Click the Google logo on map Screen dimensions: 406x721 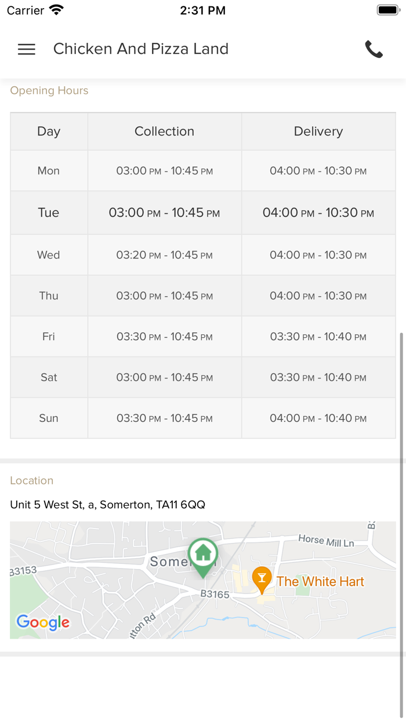click(x=43, y=622)
